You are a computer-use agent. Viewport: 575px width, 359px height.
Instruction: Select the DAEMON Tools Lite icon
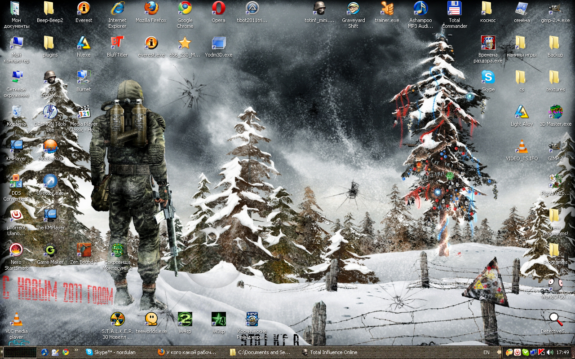50,112
